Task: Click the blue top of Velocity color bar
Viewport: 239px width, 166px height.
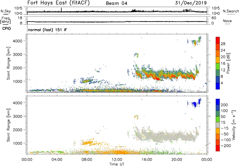Action: (218, 102)
